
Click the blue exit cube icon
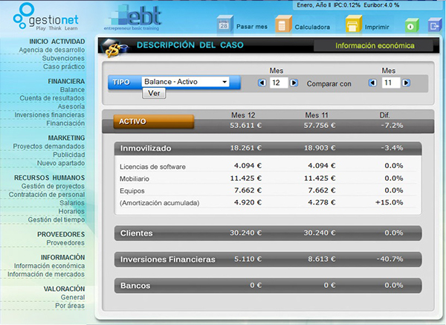435,25
